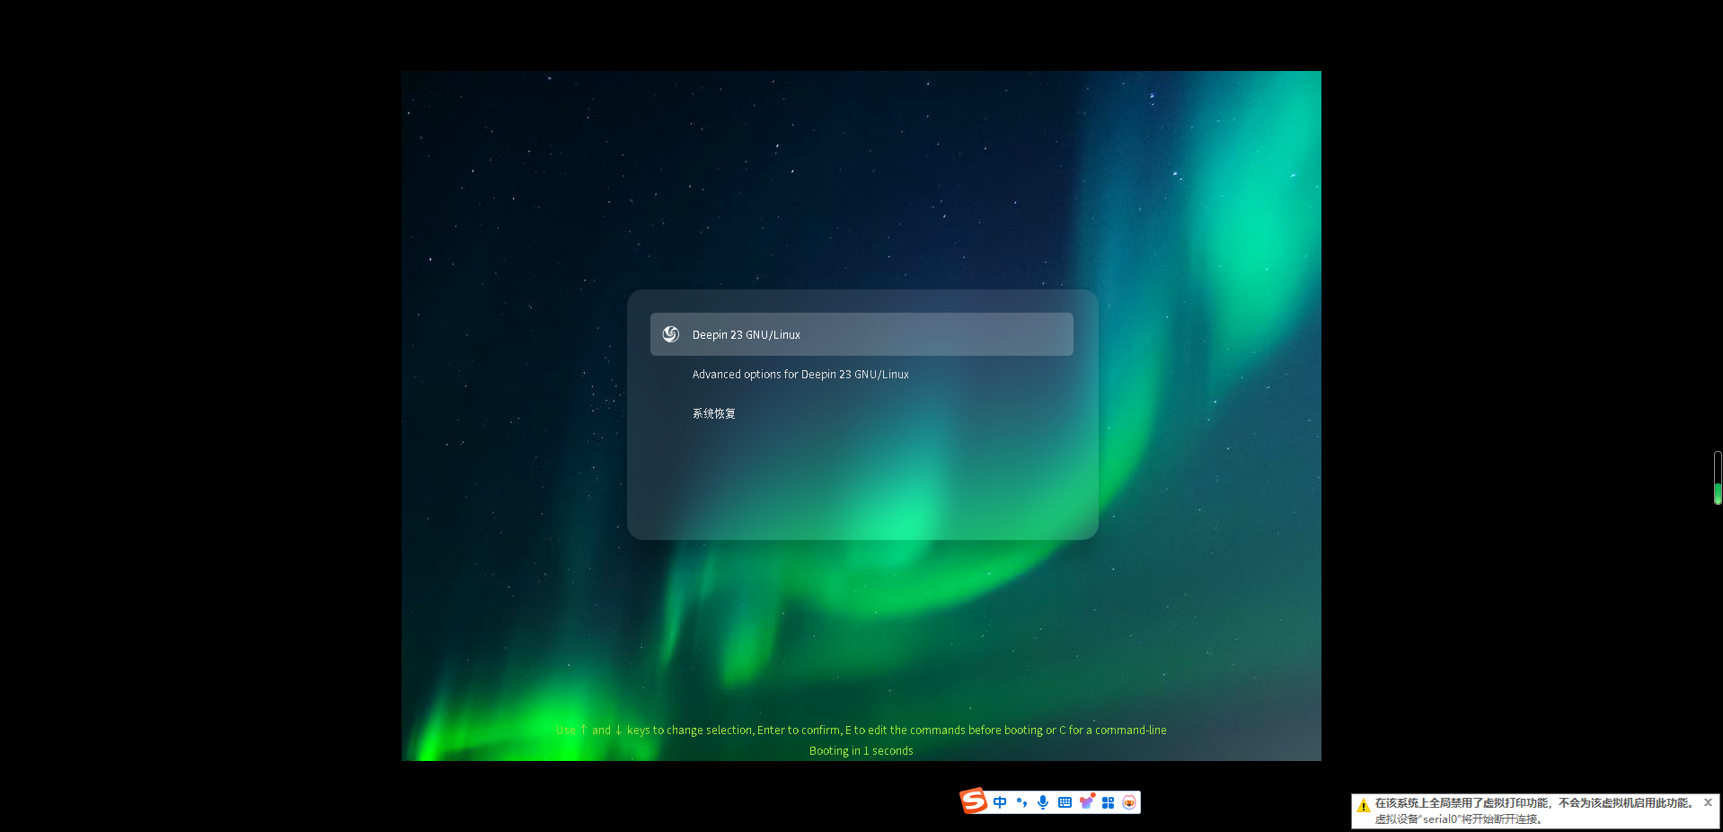The height and width of the screenshot is (832, 1723).
Task: Click the yellow warning triangle icon
Action: (1363, 805)
